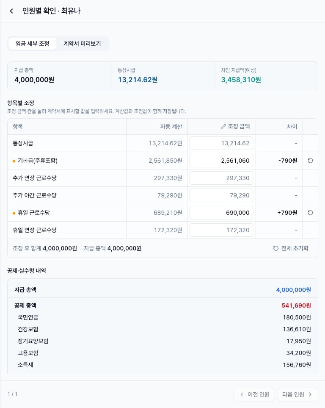Click the 전체 초기화 button
The height and width of the screenshot is (408, 325).
(291, 248)
